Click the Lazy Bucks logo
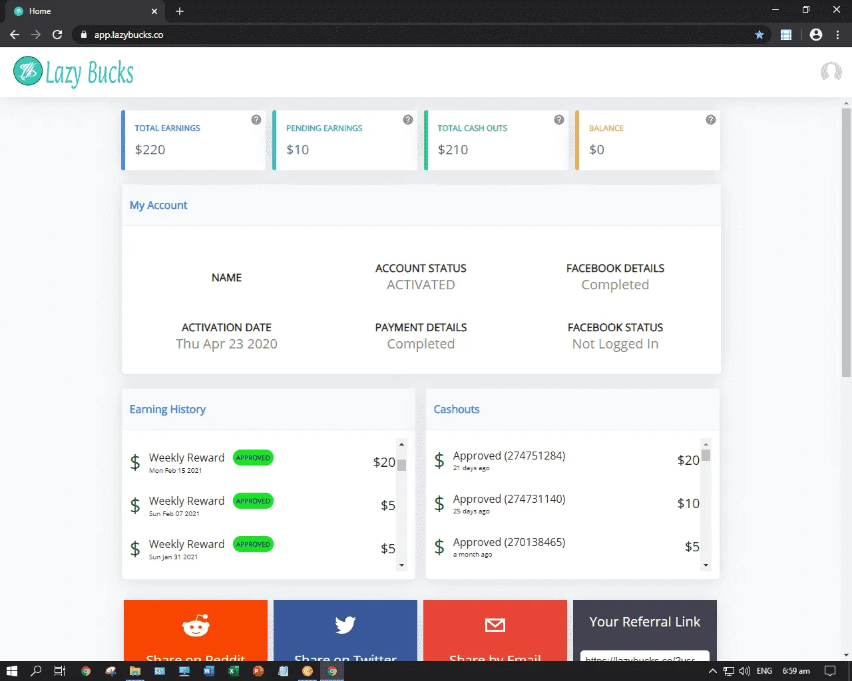This screenshot has width=852, height=681. tap(74, 72)
